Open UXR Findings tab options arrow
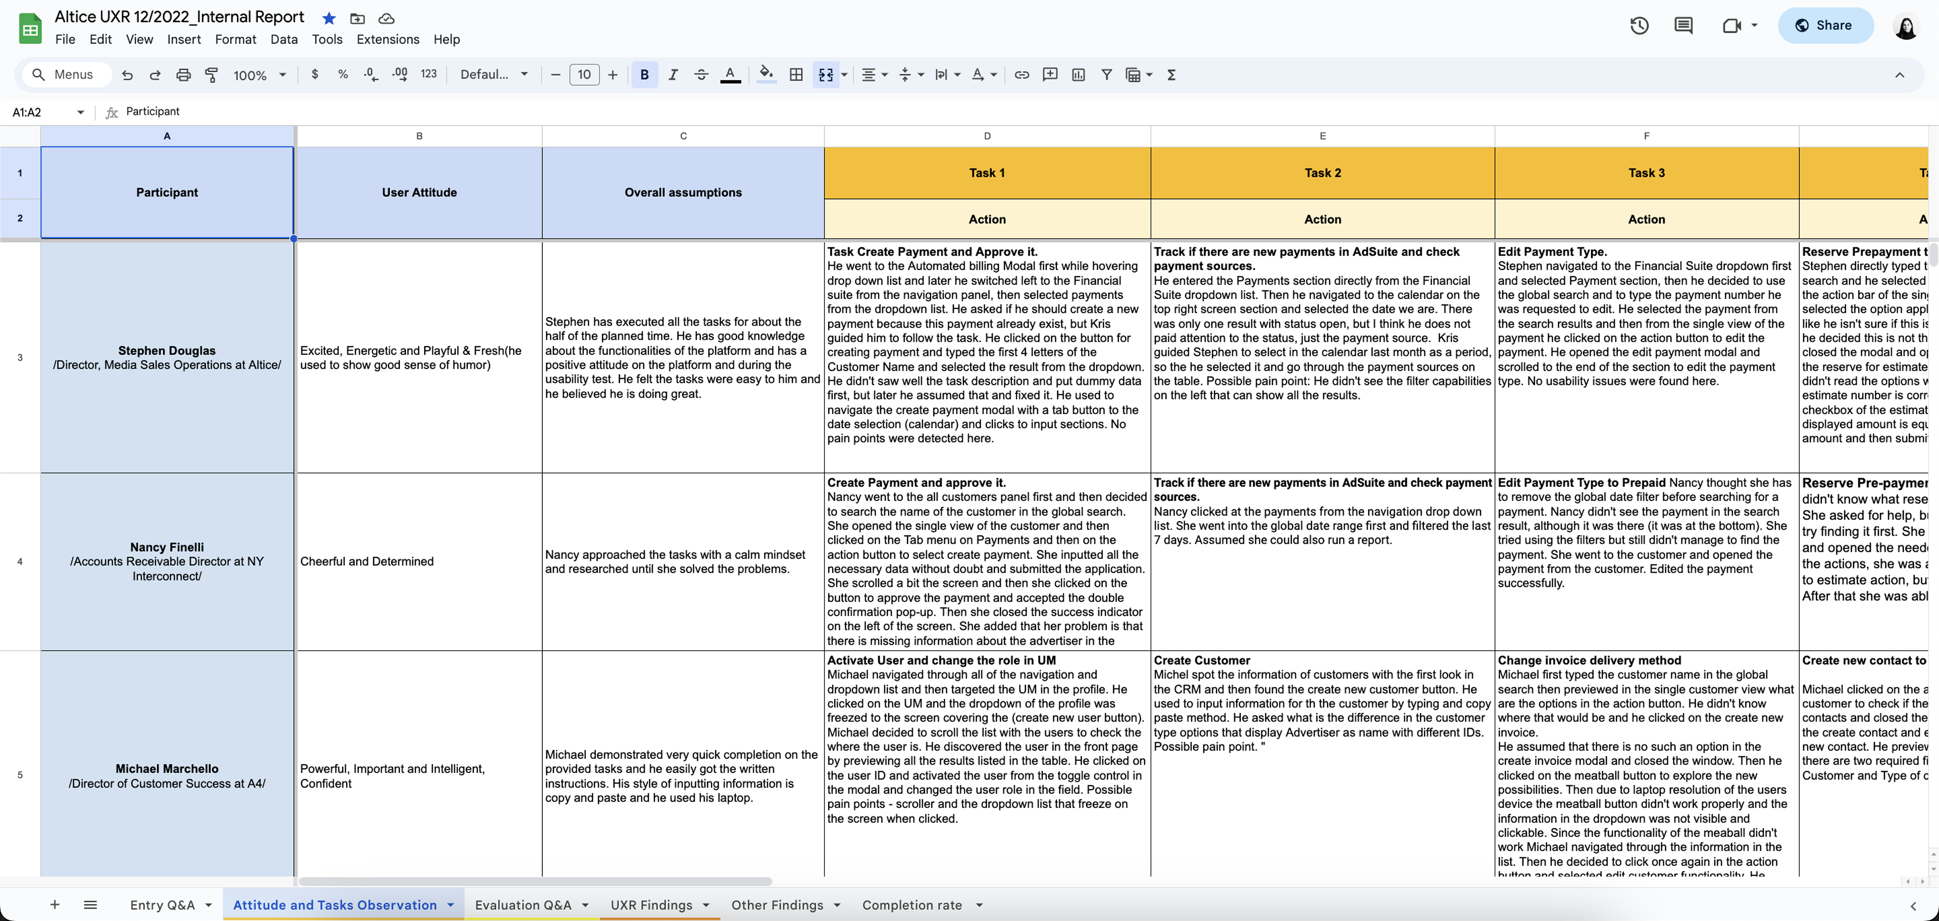This screenshot has height=921, width=1939. (x=706, y=905)
